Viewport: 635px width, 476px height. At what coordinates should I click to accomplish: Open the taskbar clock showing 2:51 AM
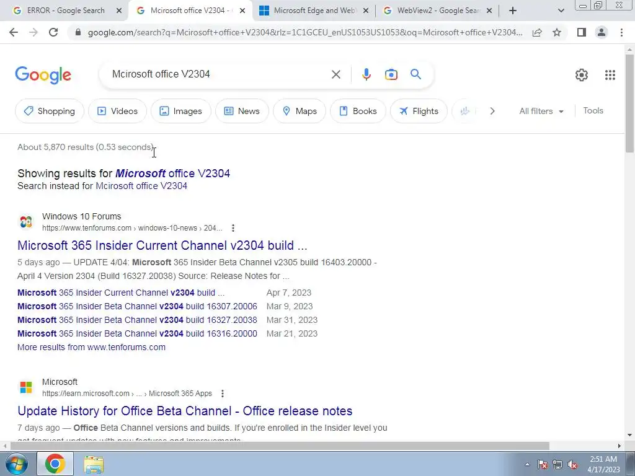[604, 464]
